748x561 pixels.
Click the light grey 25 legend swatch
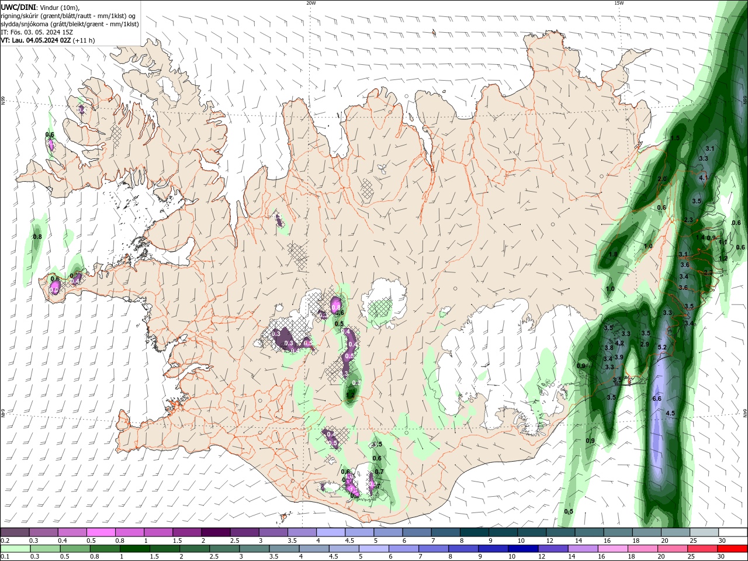(x=704, y=532)
